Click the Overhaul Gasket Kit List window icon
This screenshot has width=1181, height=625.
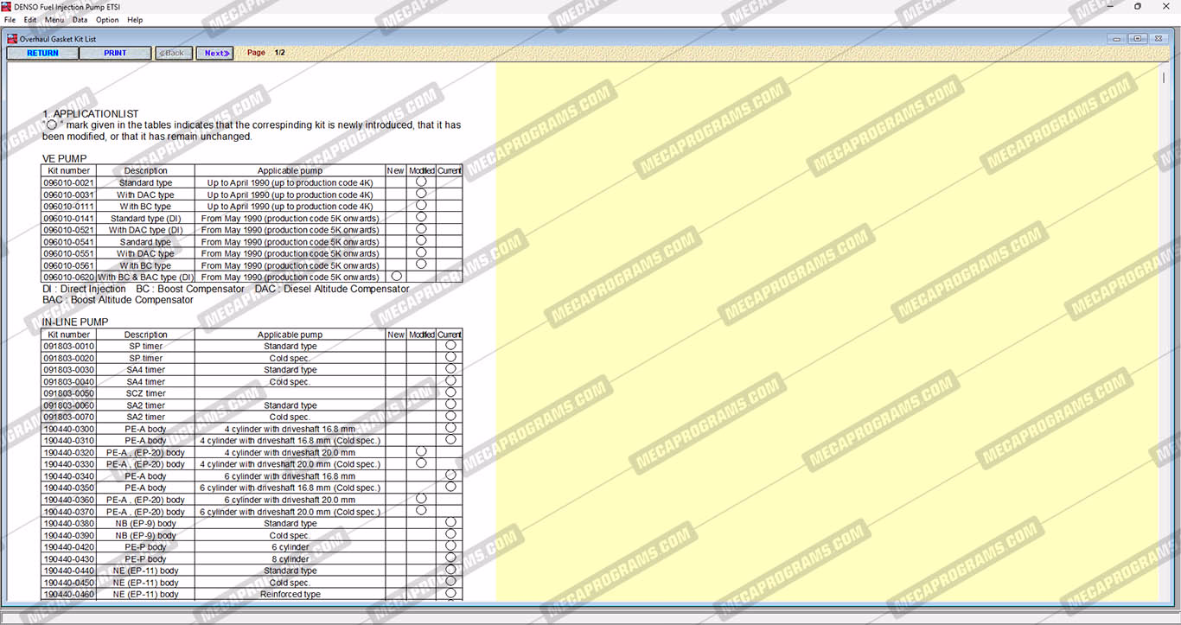pos(12,39)
